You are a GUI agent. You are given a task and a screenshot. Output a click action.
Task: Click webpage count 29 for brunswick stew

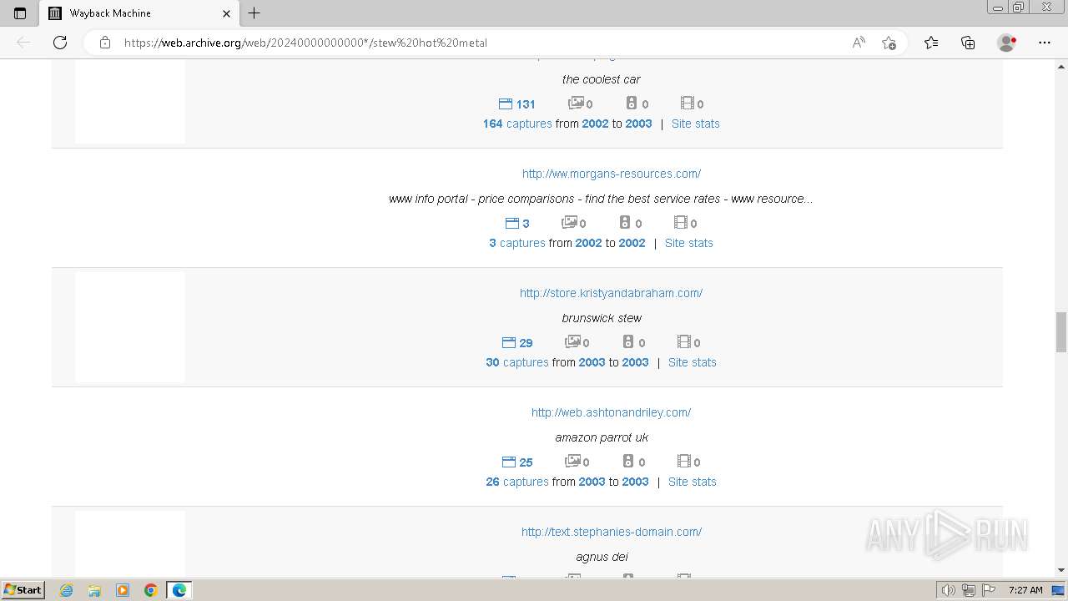point(517,343)
